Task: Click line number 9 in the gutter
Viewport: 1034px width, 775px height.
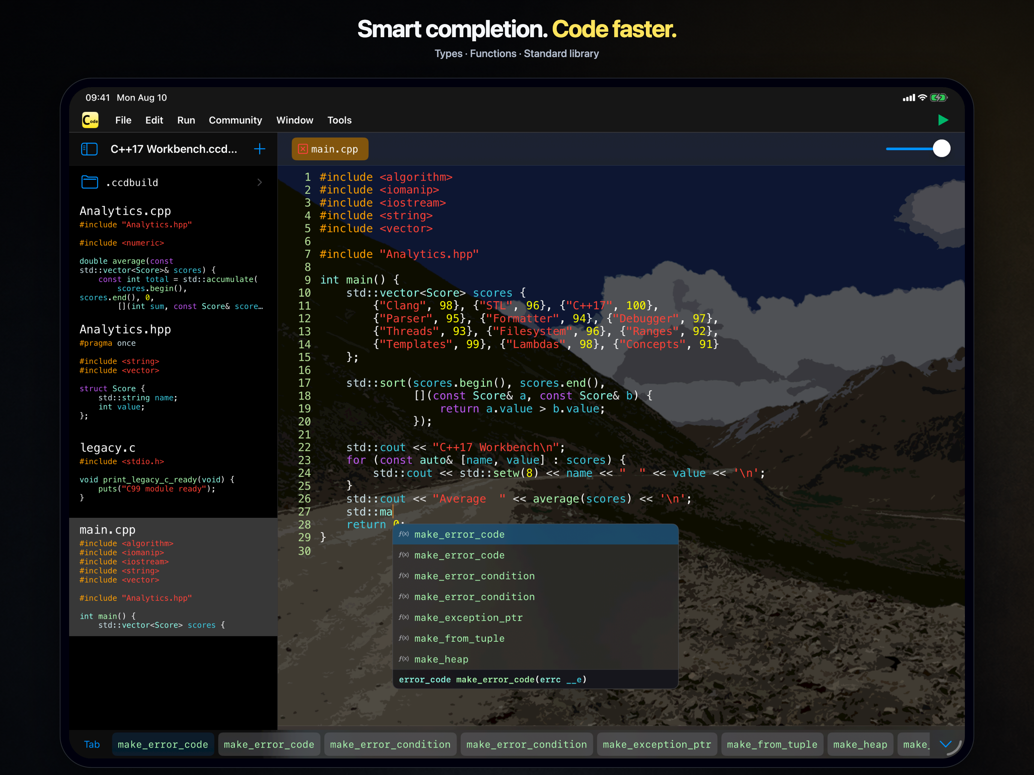Action: (x=308, y=280)
